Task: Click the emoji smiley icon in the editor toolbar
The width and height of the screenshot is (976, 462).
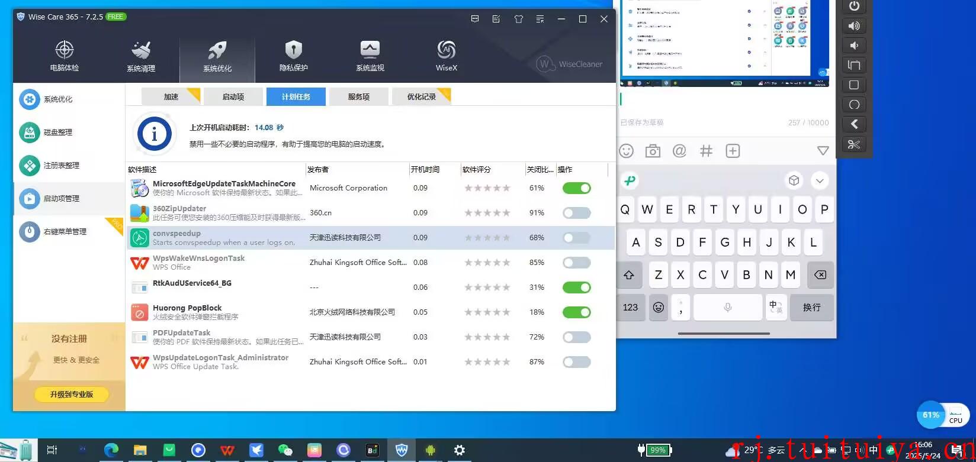Action: click(x=626, y=151)
